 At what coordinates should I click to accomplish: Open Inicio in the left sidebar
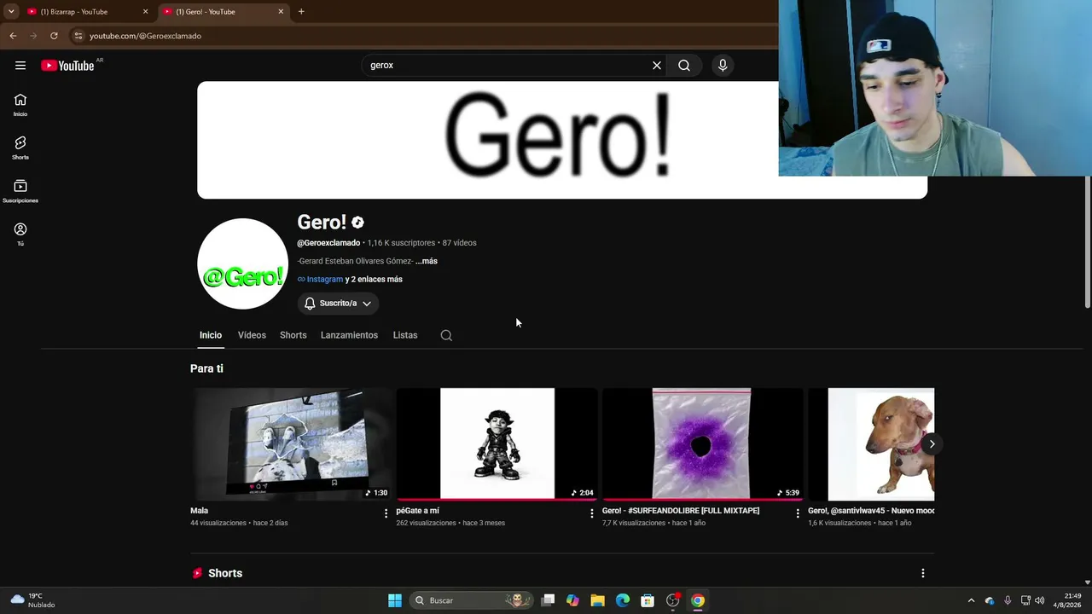(20, 105)
